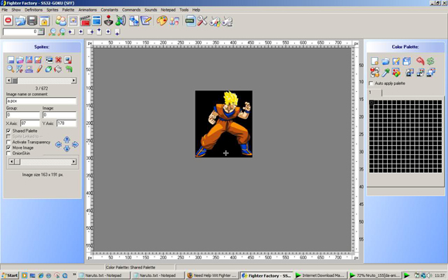Image resolution: width=448 pixels, height=280 pixels.
Task: Click the wrench and screwdriver tools icon
Action: (x=202, y=21)
